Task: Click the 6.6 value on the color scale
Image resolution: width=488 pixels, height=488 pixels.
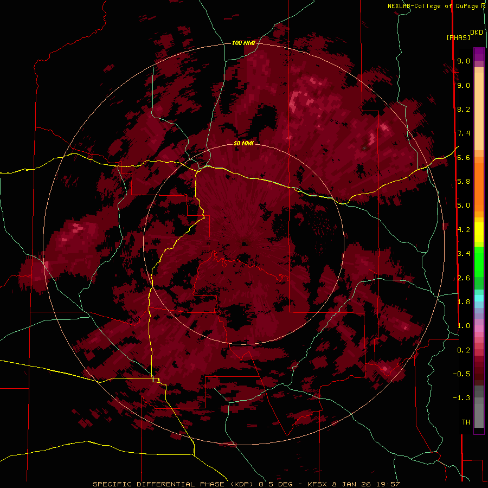Action: click(x=464, y=157)
